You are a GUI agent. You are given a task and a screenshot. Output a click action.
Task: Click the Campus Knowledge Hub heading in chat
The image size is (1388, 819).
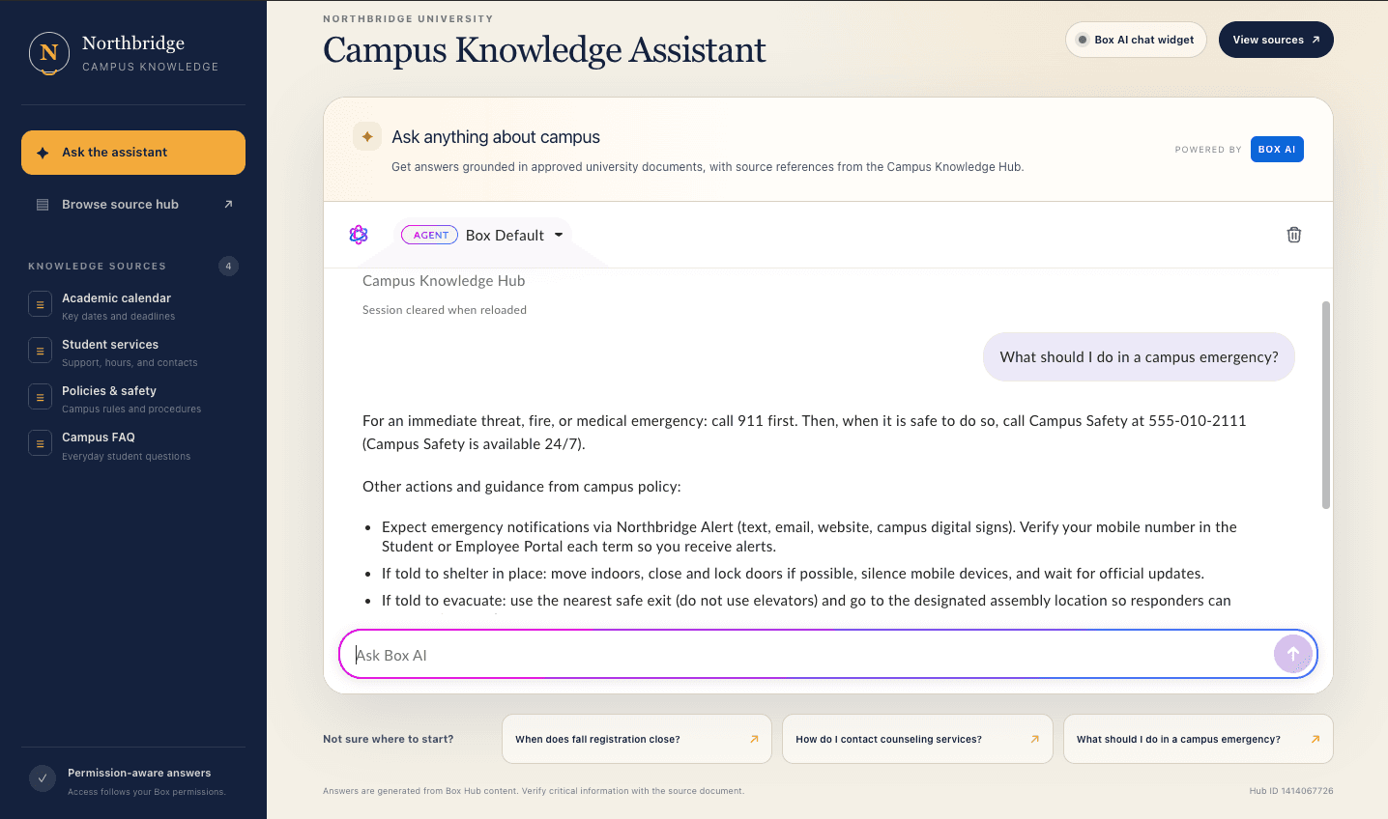pyautogui.click(x=444, y=281)
